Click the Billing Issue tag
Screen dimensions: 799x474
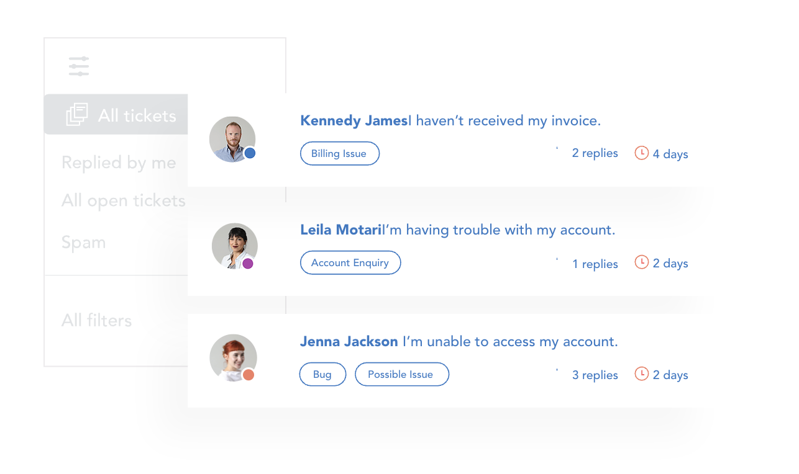[339, 153]
